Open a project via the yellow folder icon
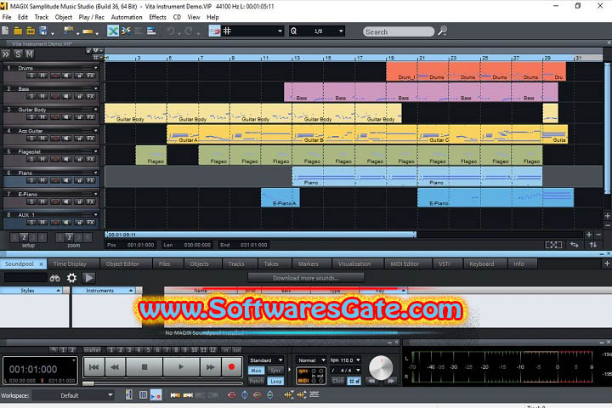The height and width of the screenshot is (408, 612). click(x=18, y=31)
